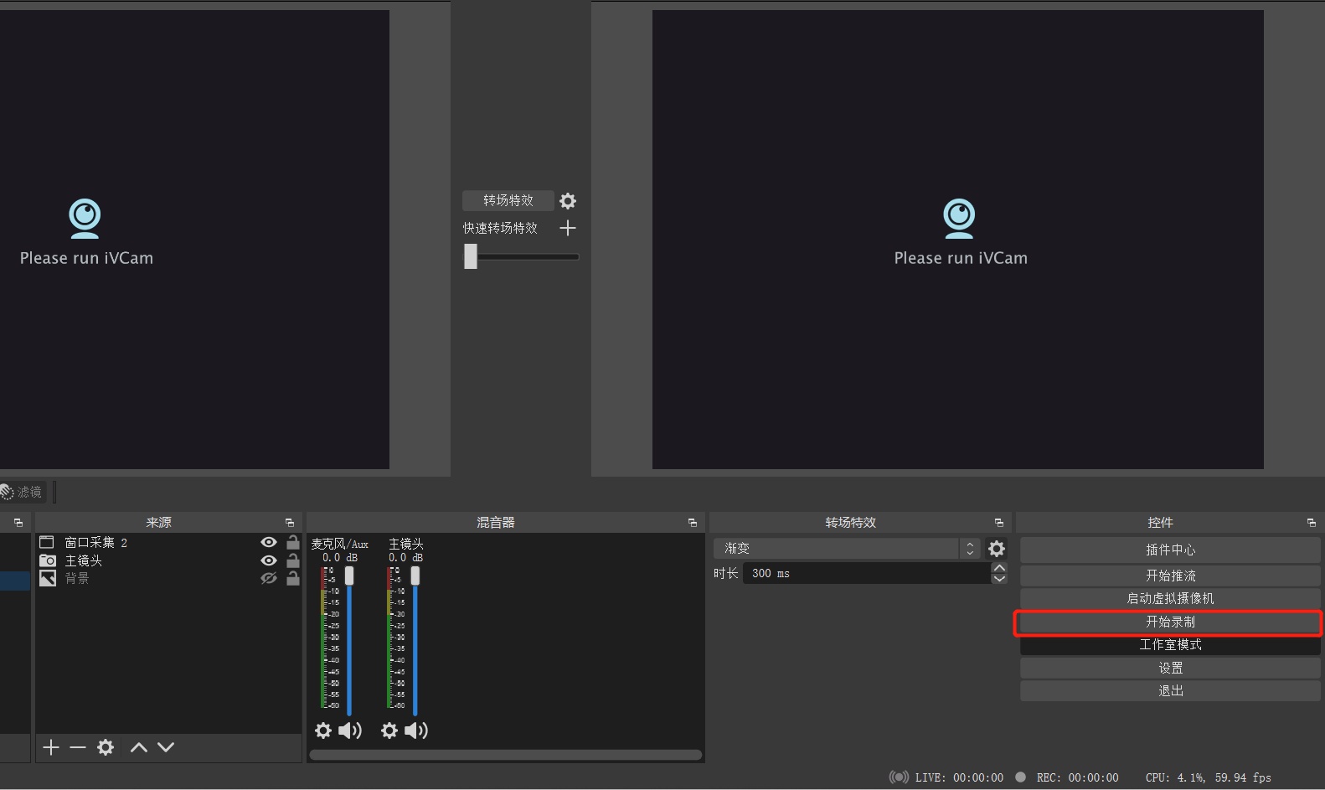Open 设置 settings button
1325x790 pixels.
(1170, 668)
